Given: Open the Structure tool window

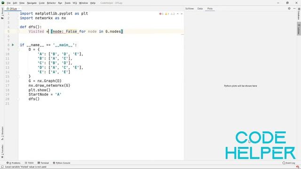Looking at the screenshot, I should coord(2,133).
